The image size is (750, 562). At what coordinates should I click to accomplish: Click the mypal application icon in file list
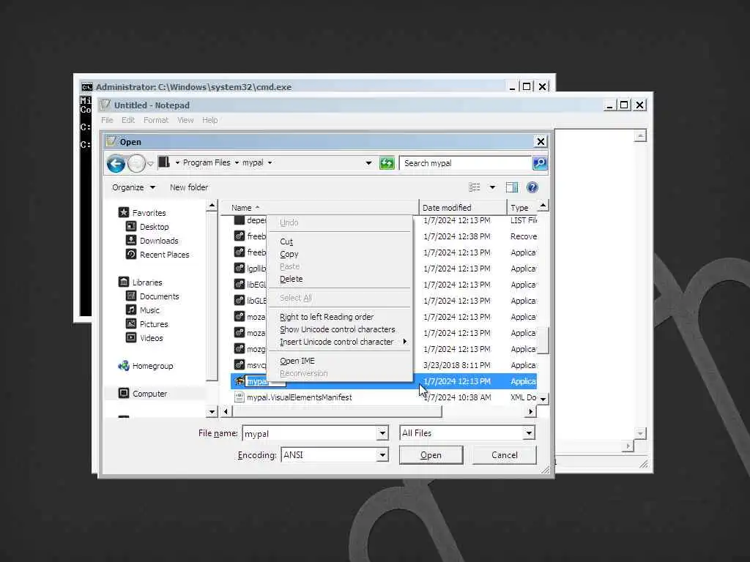coord(240,381)
